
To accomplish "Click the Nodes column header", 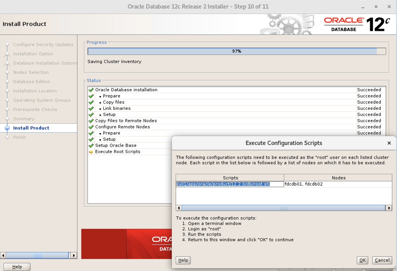I will (338, 177).
